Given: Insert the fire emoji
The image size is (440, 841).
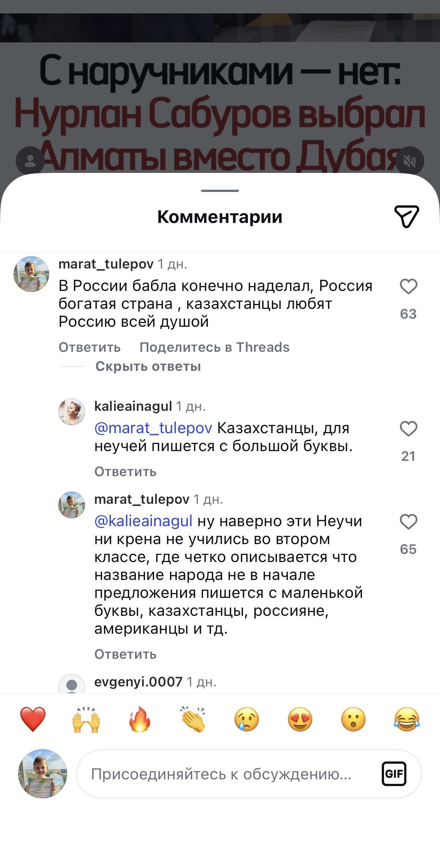Looking at the screenshot, I should coord(140,719).
